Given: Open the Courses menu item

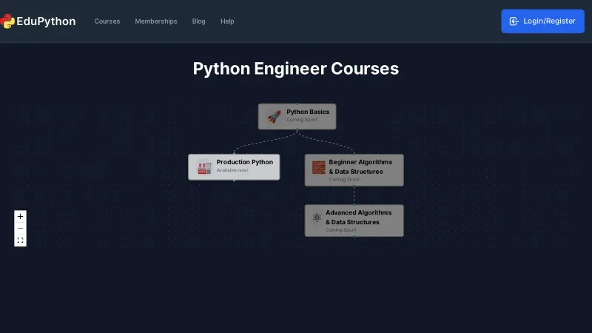Looking at the screenshot, I should (107, 21).
